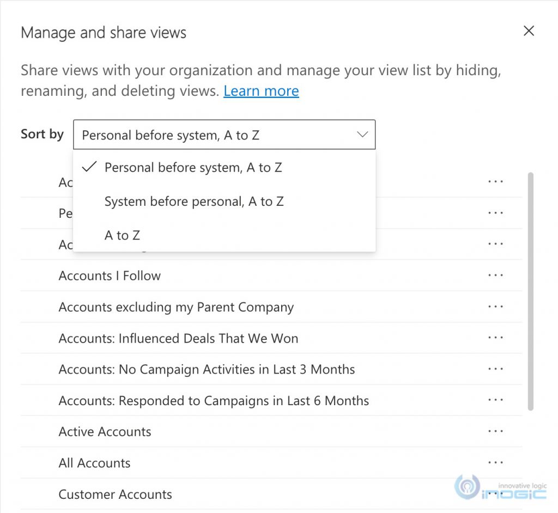Close the Manage and share views dialog

pyautogui.click(x=528, y=31)
